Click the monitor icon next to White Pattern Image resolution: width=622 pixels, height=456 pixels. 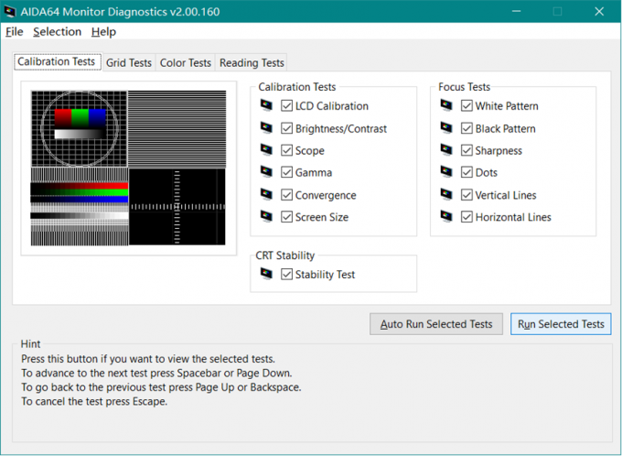tap(445, 106)
